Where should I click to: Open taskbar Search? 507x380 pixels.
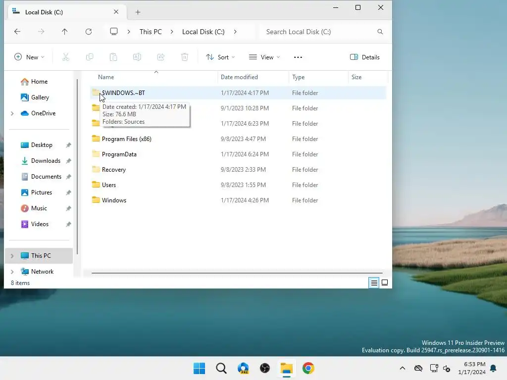[221, 368]
